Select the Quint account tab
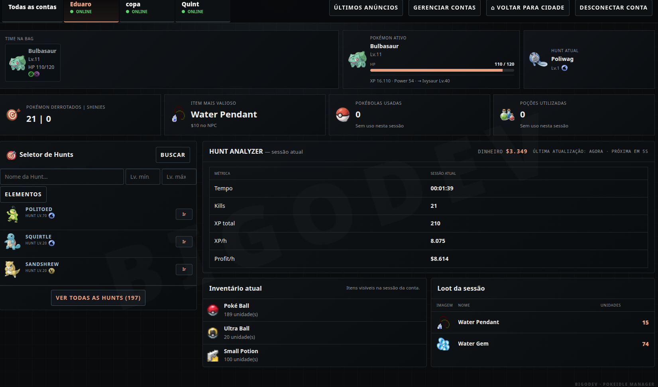 point(203,11)
